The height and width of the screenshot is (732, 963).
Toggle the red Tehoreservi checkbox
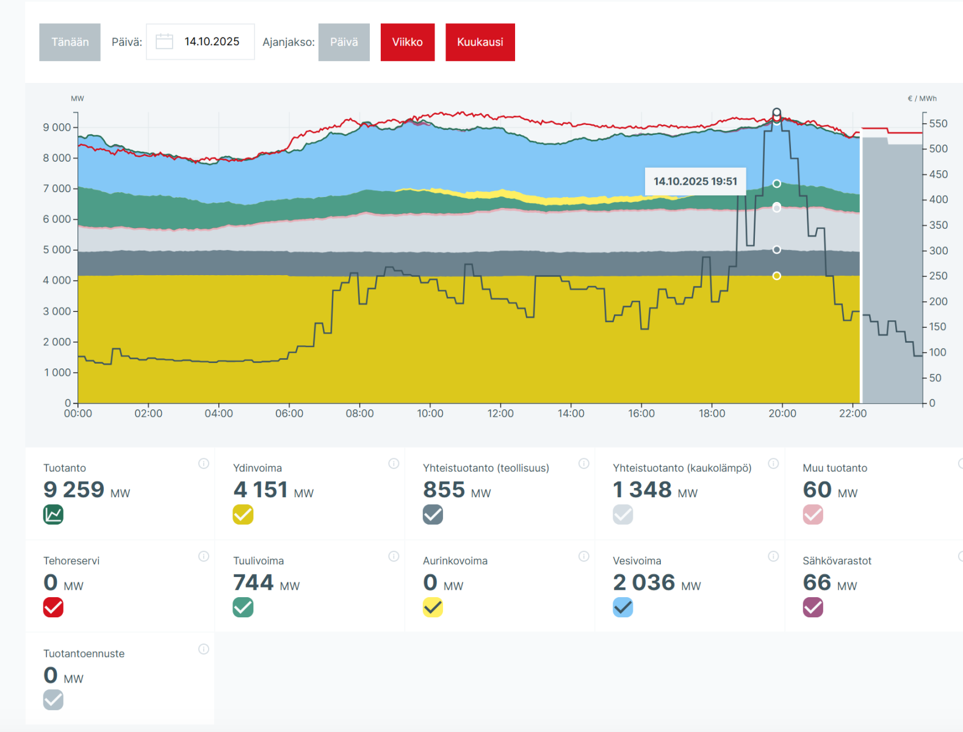[54, 608]
